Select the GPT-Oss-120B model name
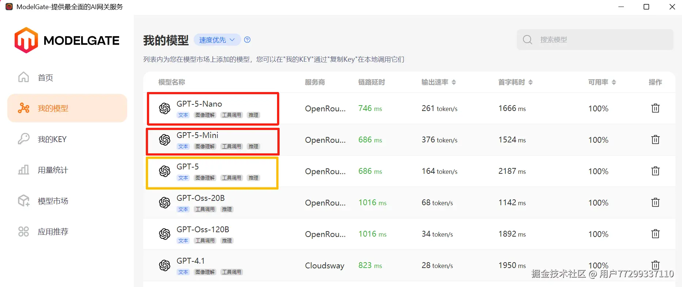The height and width of the screenshot is (287, 682). [203, 229]
